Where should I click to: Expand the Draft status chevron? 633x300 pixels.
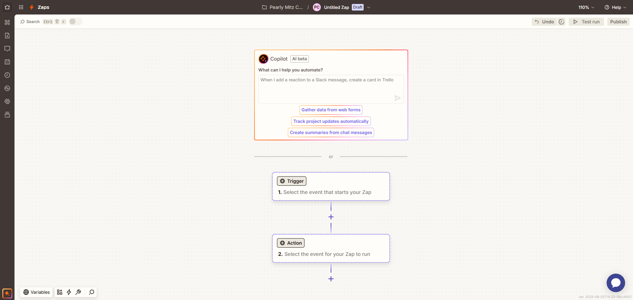[369, 7]
